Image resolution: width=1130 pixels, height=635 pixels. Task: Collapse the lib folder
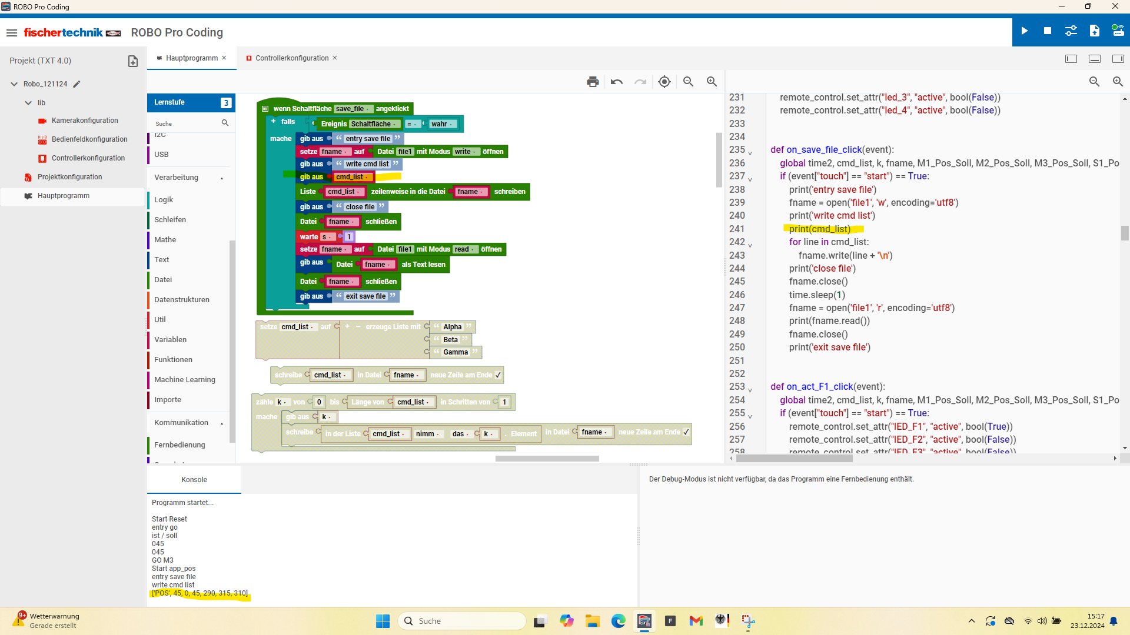pyautogui.click(x=28, y=103)
